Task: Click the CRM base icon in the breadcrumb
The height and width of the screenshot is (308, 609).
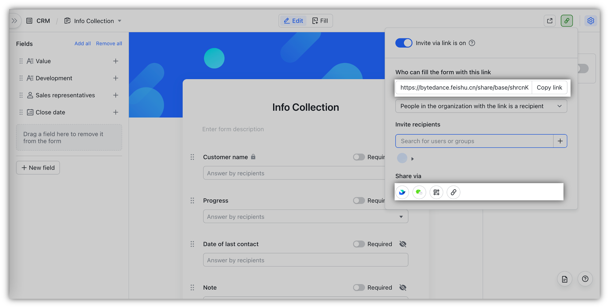Action: click(x=29, y=21)
